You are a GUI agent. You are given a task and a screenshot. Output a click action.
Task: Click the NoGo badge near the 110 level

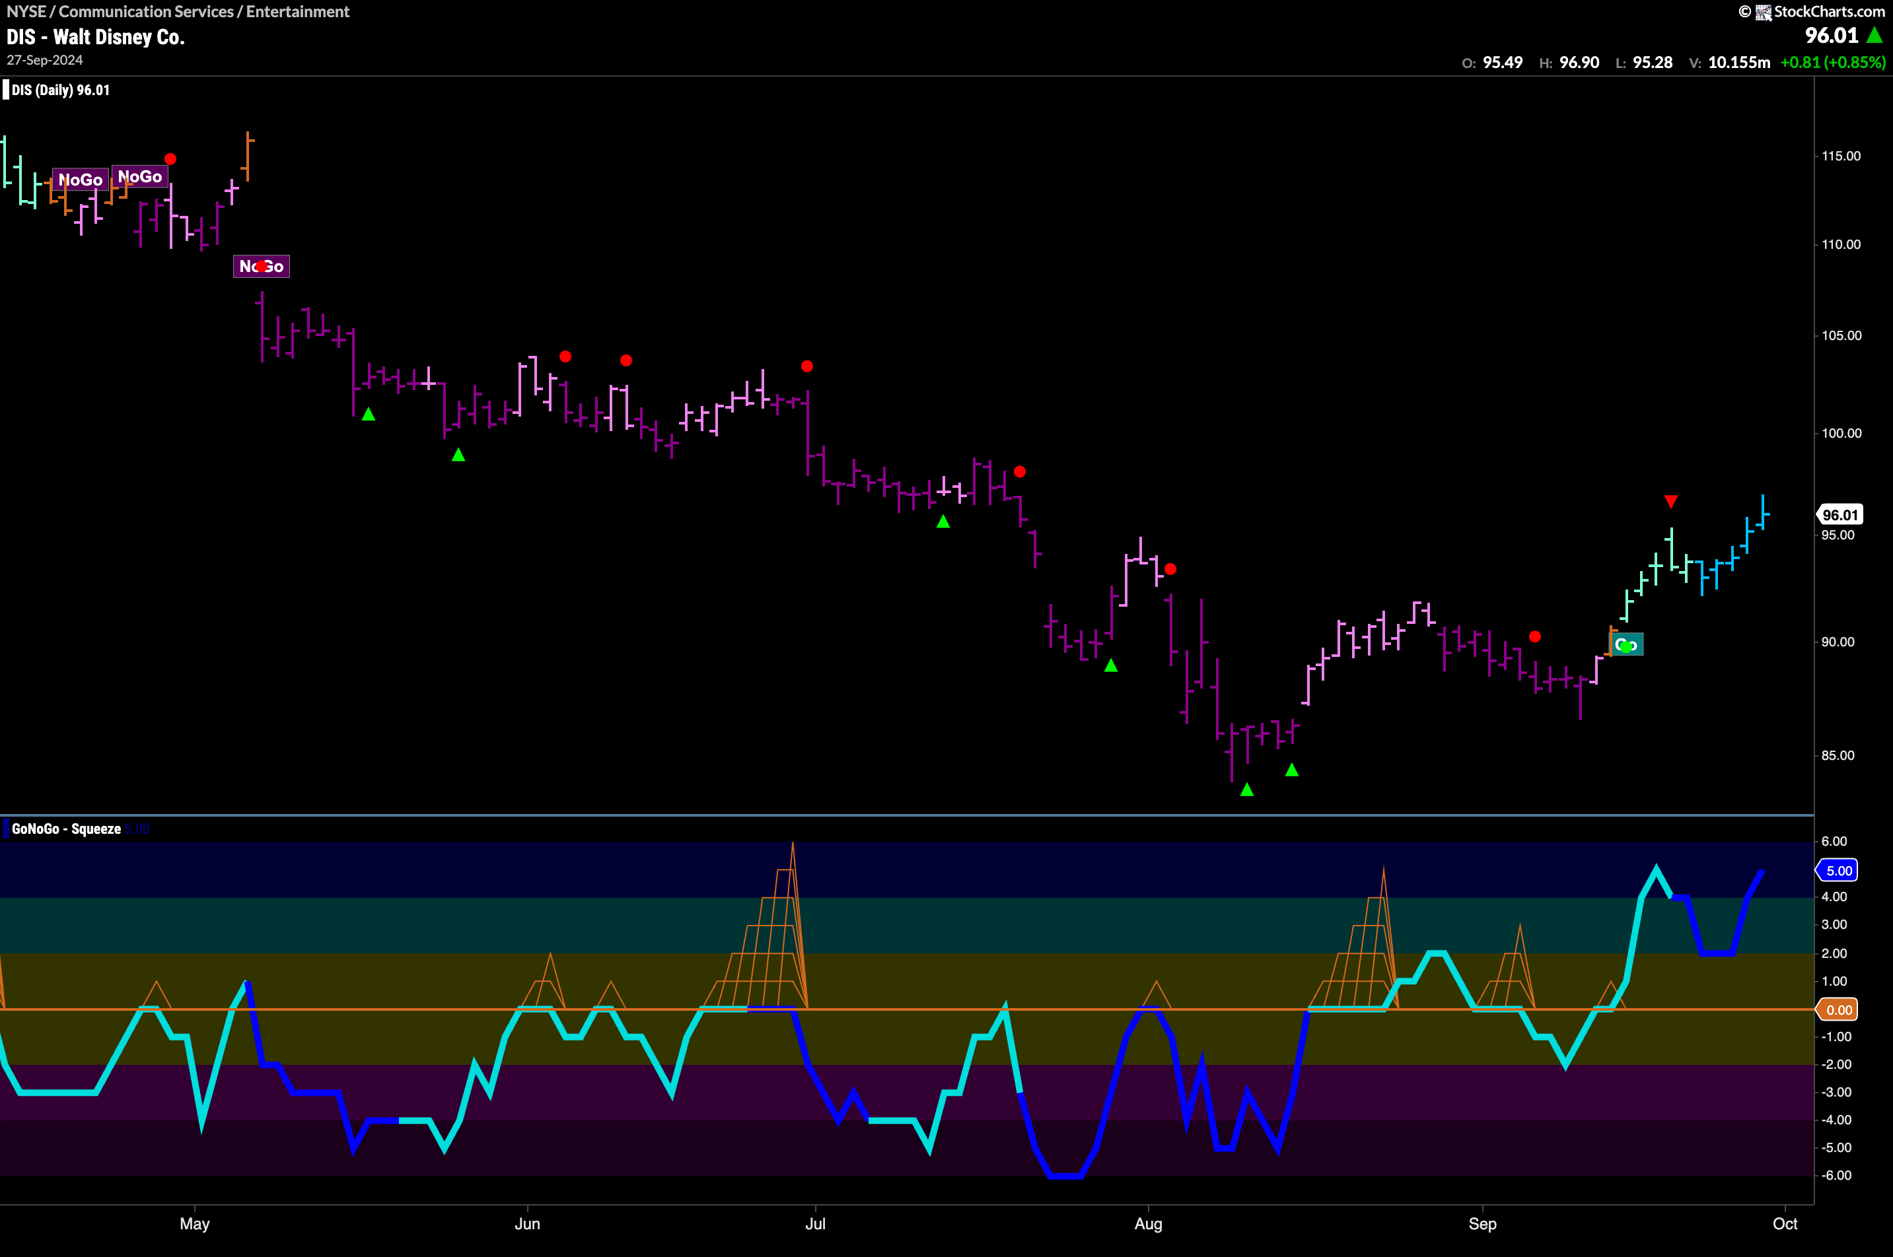tap(262, 266)
